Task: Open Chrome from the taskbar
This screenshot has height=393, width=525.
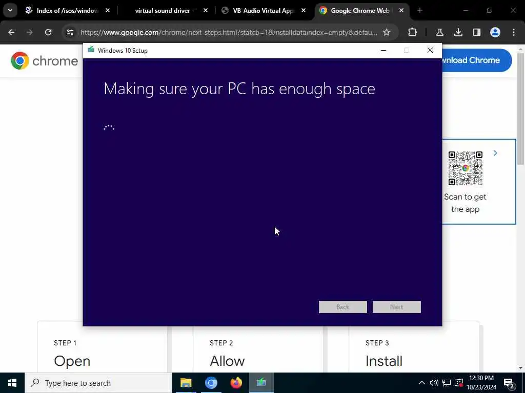Action: (211, 383)
